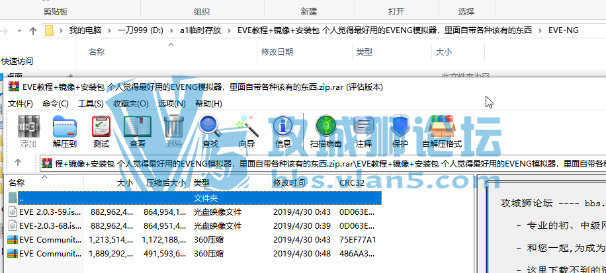Click CRC32 value 75EF77A1
The image size is (606, 273).
pos(357,240)
